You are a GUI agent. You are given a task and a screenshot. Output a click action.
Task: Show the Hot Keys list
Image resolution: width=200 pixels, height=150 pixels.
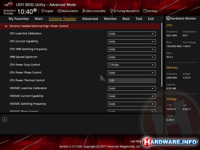point(152,11)
